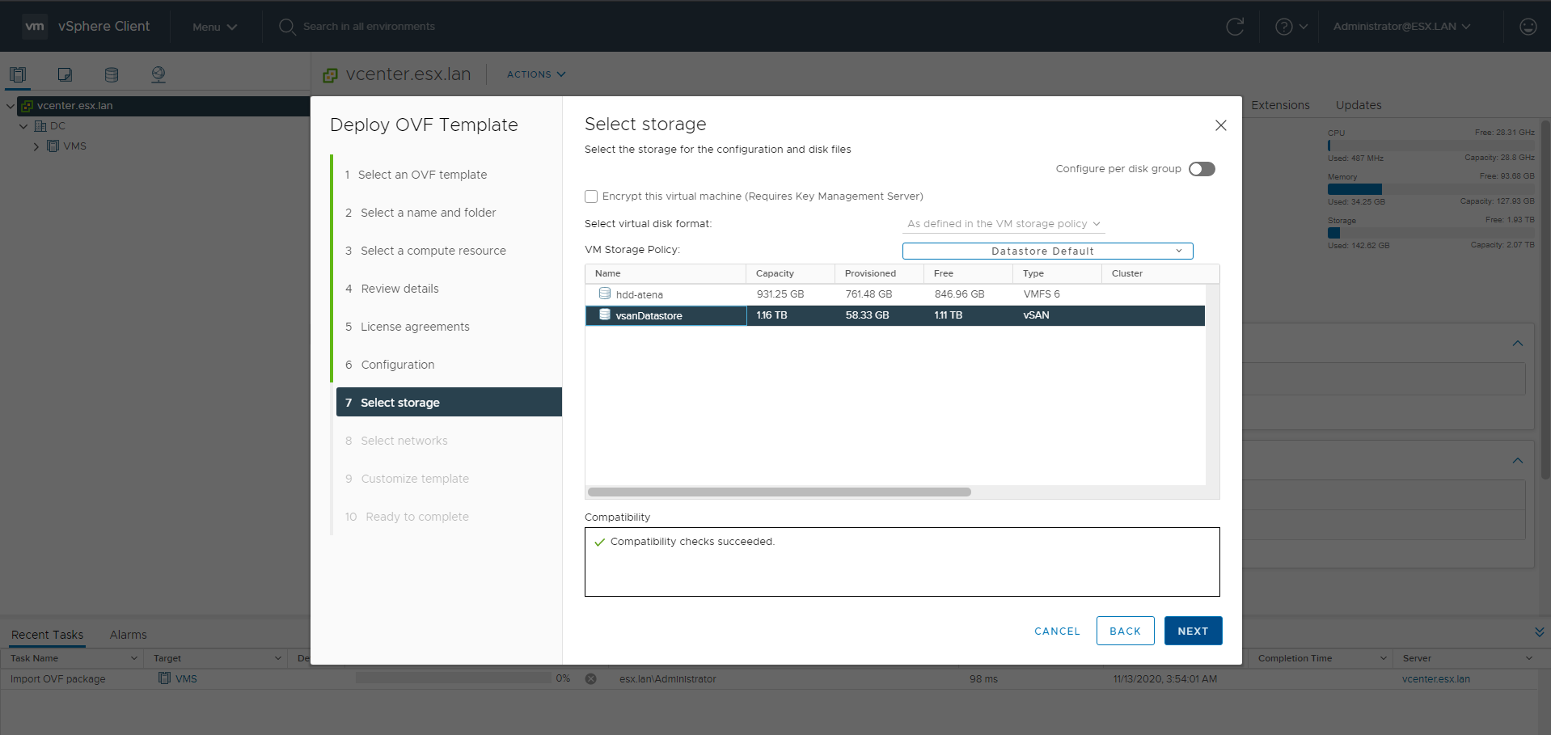Enable the Configure per disk group toggle

coord(1202,169)
